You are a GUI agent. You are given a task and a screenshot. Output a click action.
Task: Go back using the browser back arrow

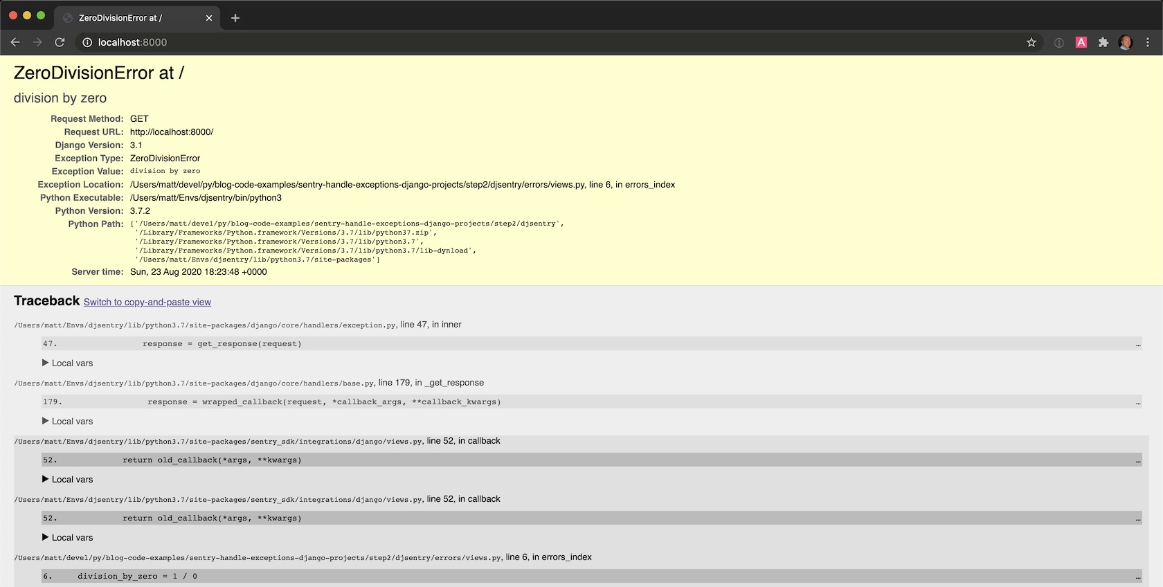(15, 42)
